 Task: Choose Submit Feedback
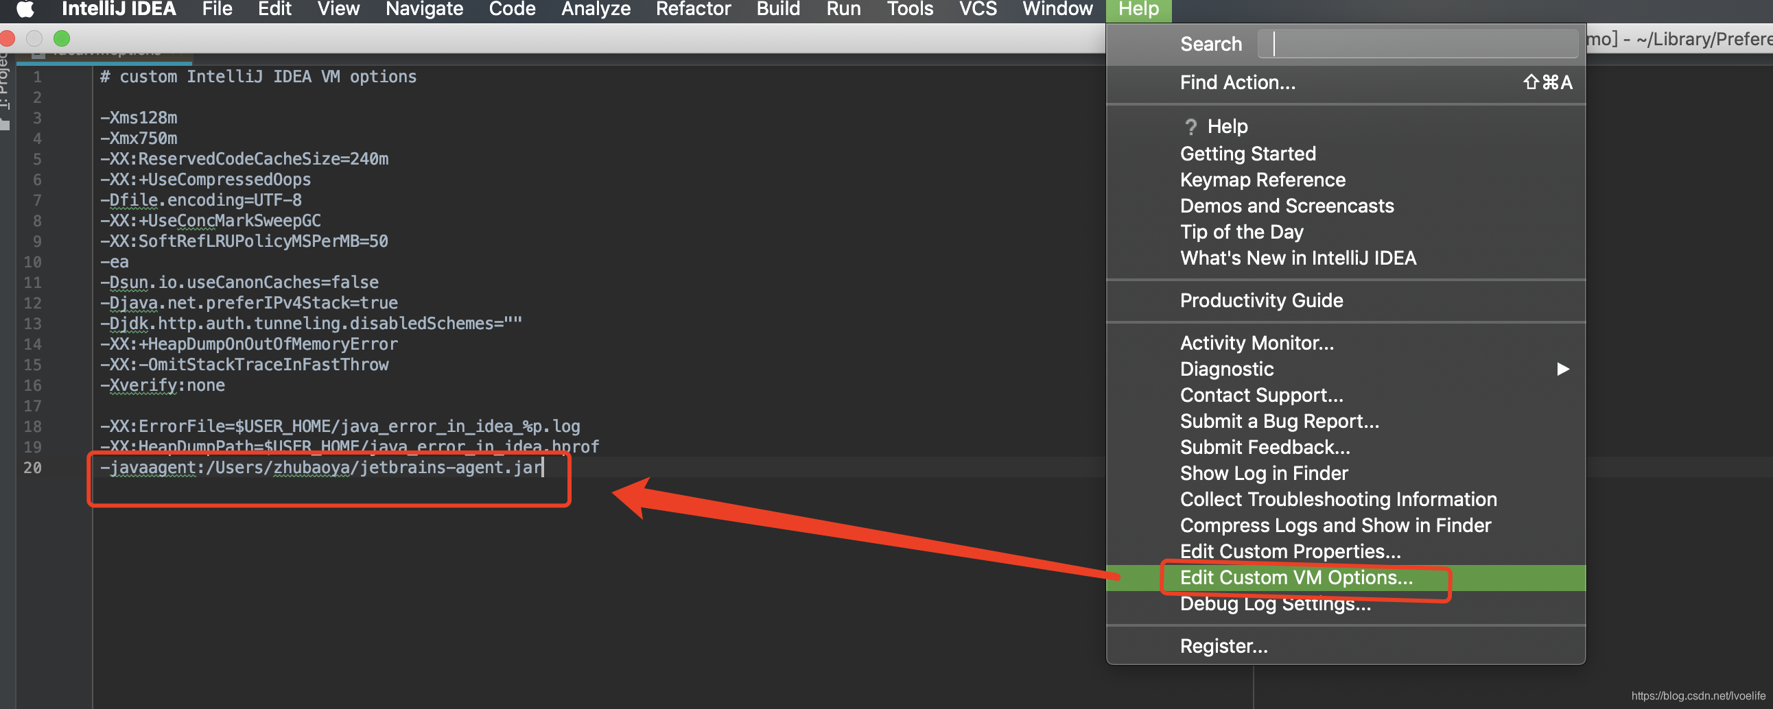point(1346,448)
